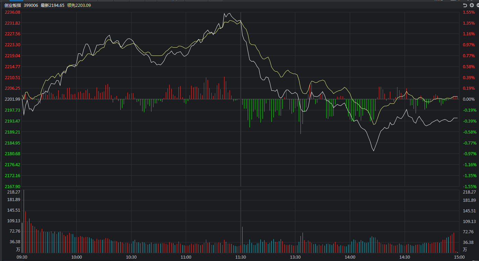
Task: Click the price axis label 2219.04
Action: coord(13,56)
